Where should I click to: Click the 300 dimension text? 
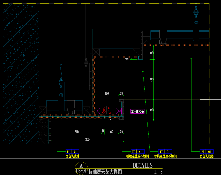pyautogui.click(x=87, y=140)
